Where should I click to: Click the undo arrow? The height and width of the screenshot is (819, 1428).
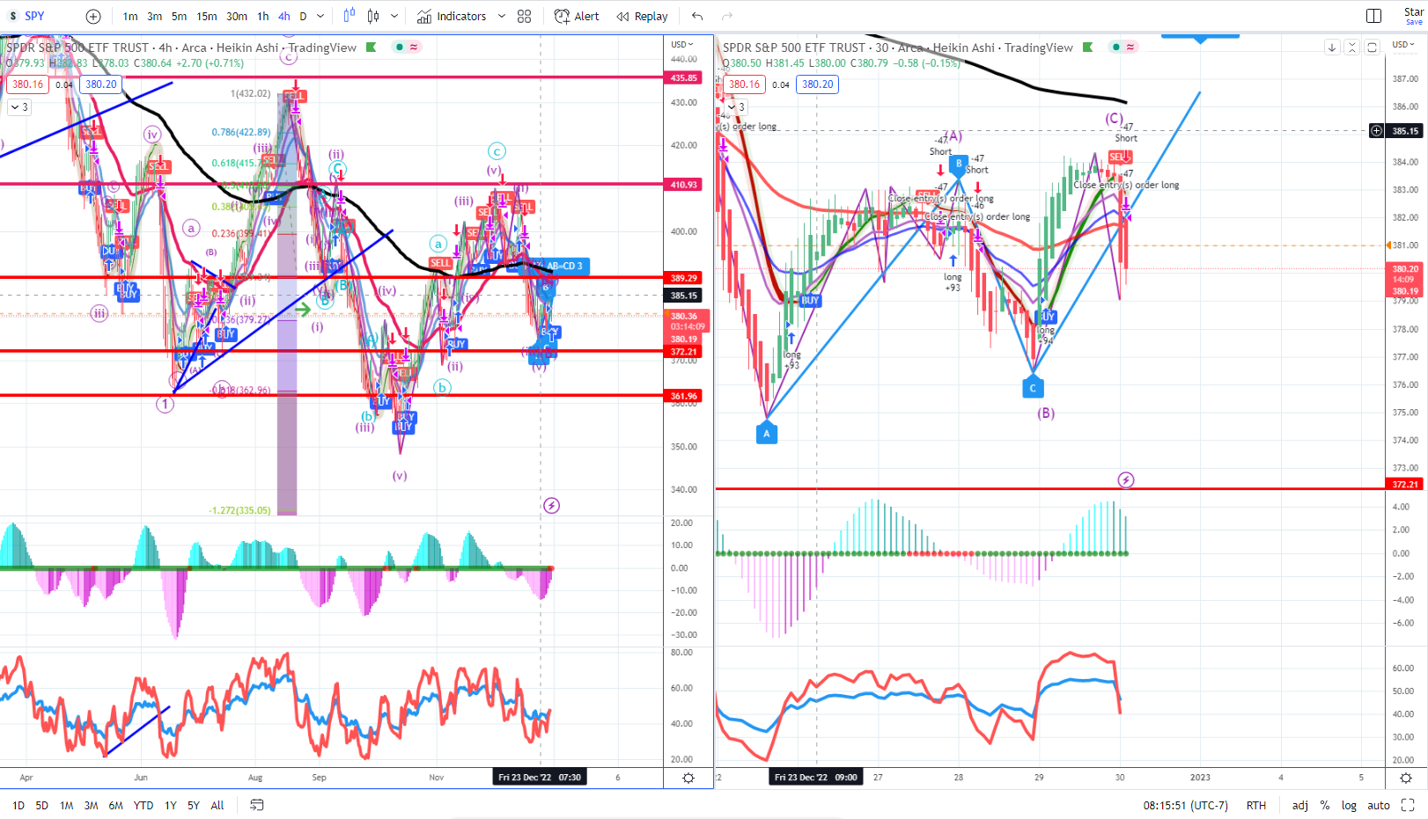[697, 16]
